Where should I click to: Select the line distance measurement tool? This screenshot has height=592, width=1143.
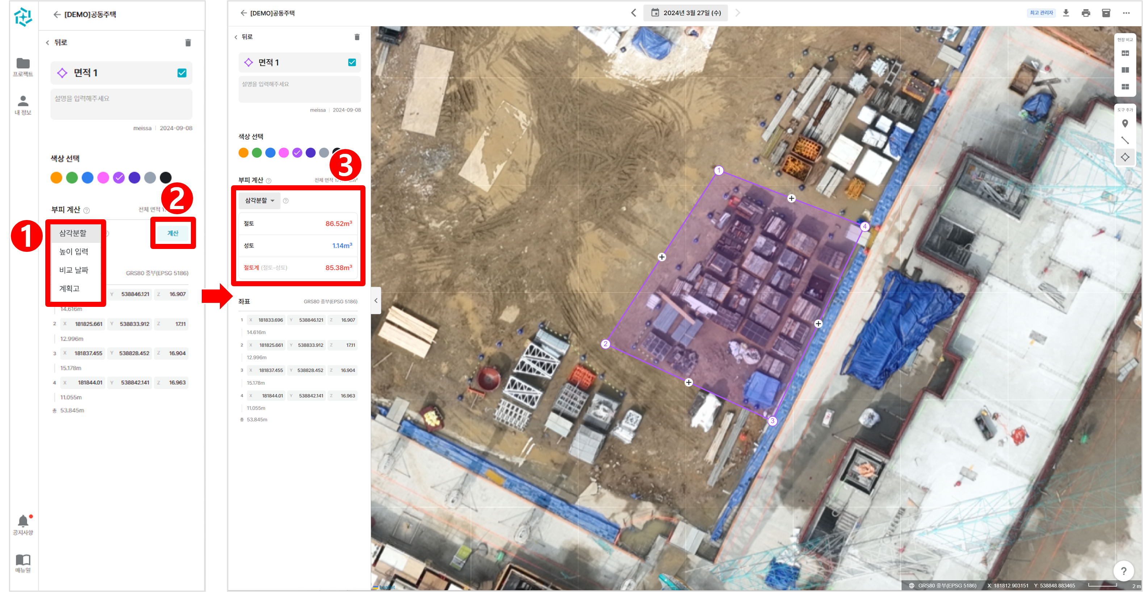1125,140
